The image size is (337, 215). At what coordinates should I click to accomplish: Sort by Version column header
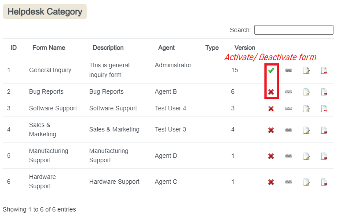(x=245, y=47)
